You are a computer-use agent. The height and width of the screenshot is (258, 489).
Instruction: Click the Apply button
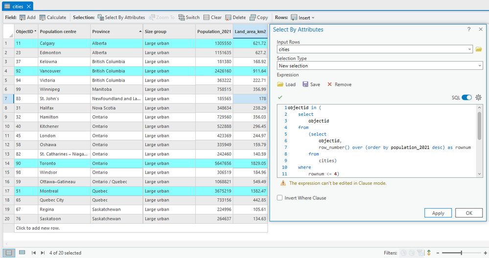pyautogui.click(x=438, y=213)
